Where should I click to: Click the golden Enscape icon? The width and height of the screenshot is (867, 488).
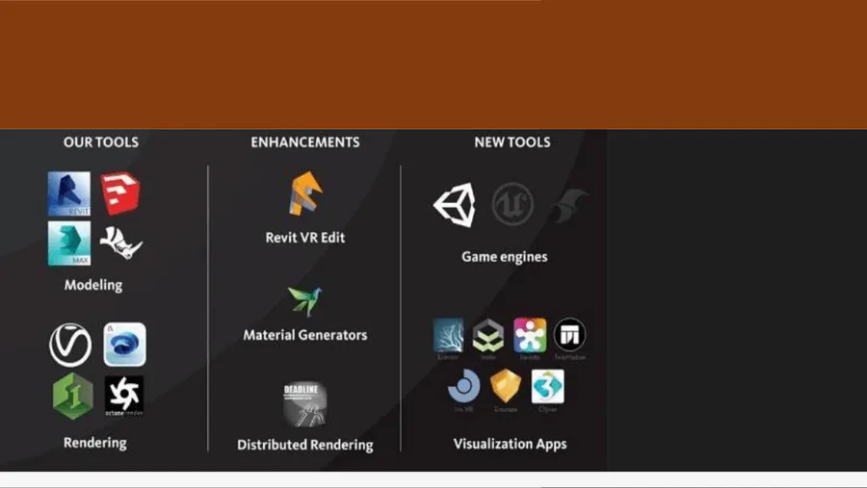point(506,386)
